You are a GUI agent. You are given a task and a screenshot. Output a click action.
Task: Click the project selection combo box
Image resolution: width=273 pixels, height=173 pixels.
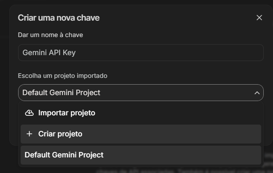click(141, 93)
